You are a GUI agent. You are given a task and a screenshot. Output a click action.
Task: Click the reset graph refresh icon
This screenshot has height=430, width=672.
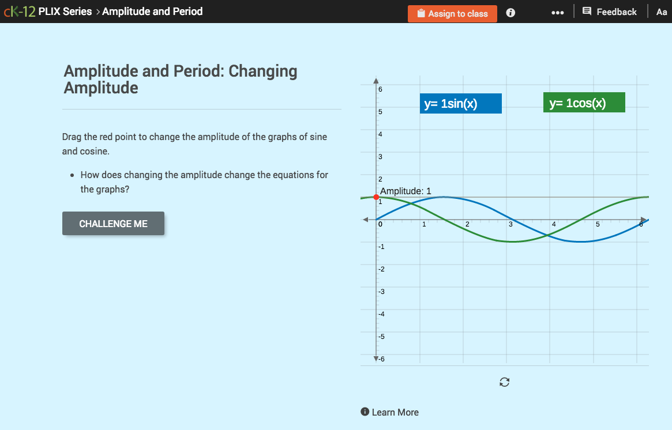504,382
